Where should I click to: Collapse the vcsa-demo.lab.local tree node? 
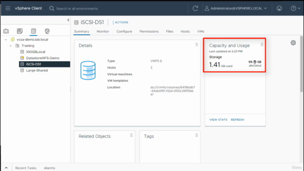(6, 39)
